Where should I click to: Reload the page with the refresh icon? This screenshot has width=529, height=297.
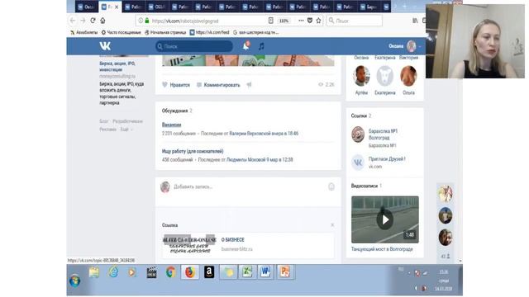pyautogui.click(x=93, y=21)
